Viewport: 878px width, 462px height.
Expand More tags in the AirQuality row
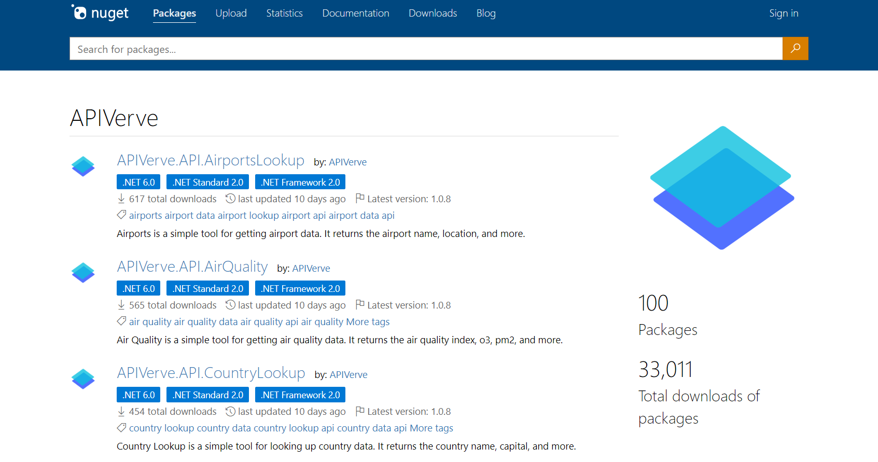(x=368, y=321)
